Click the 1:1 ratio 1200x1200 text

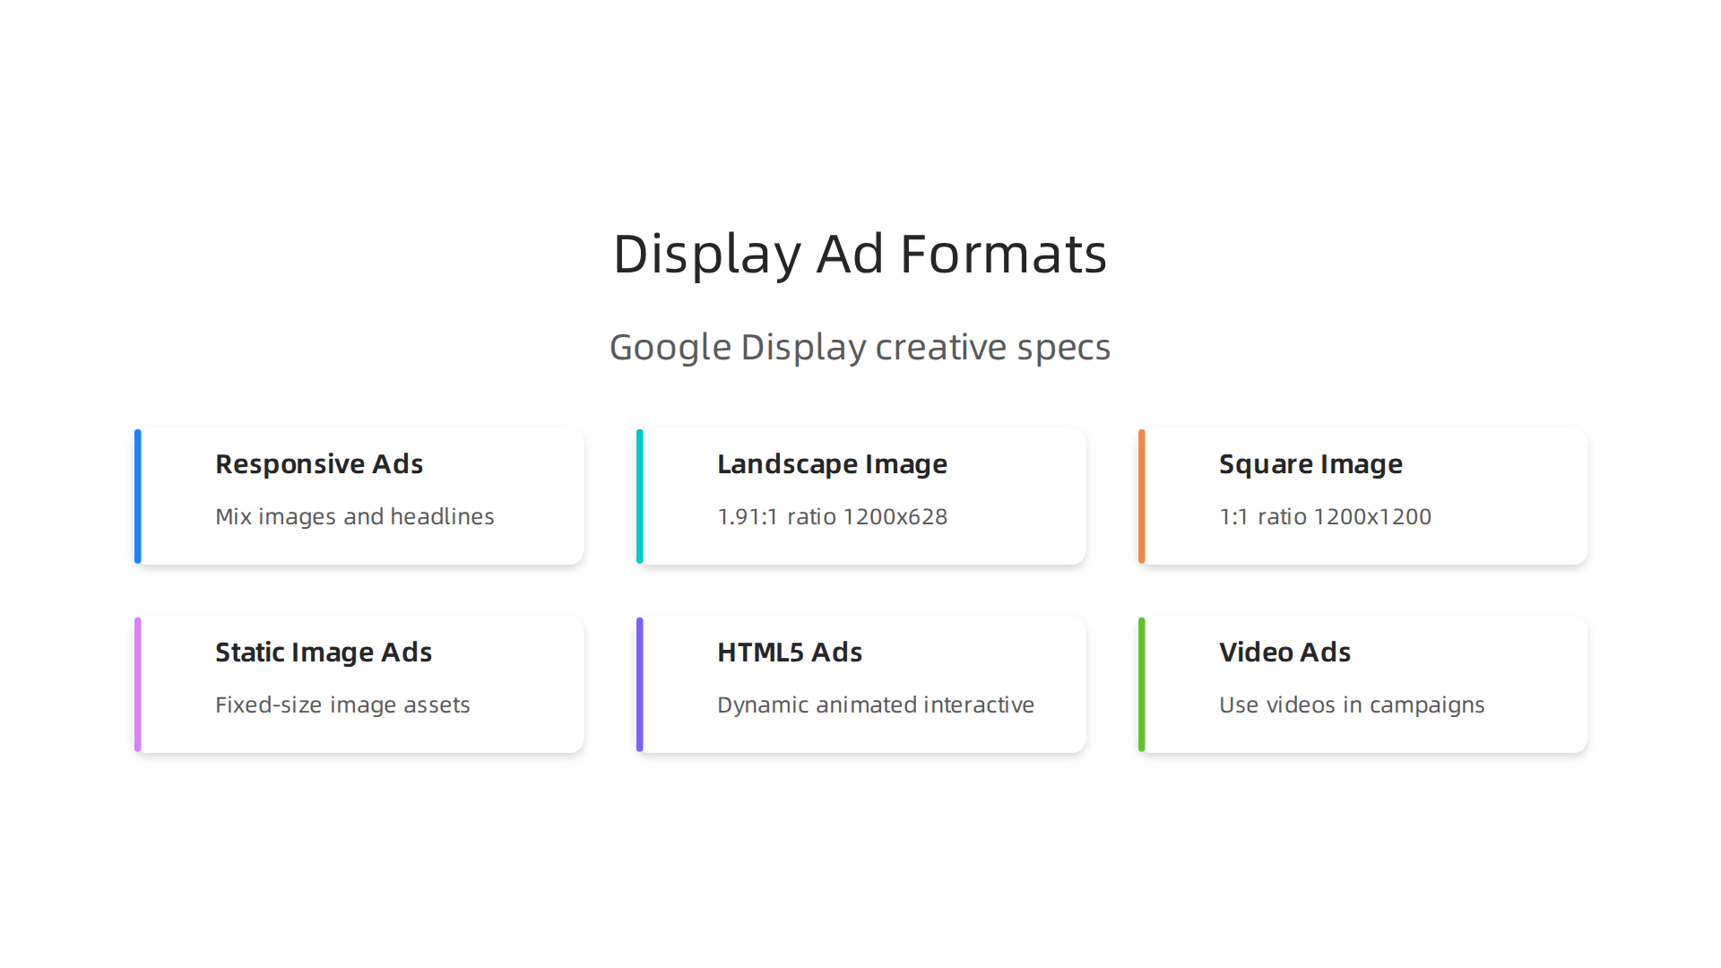pos(1325,517)
